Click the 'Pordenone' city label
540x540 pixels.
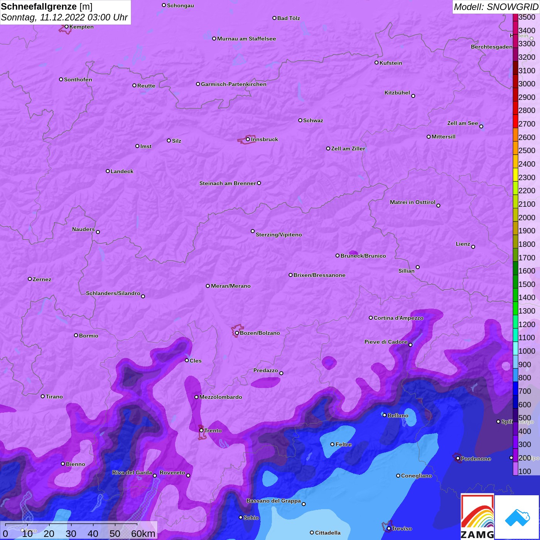tap(476, 459)
